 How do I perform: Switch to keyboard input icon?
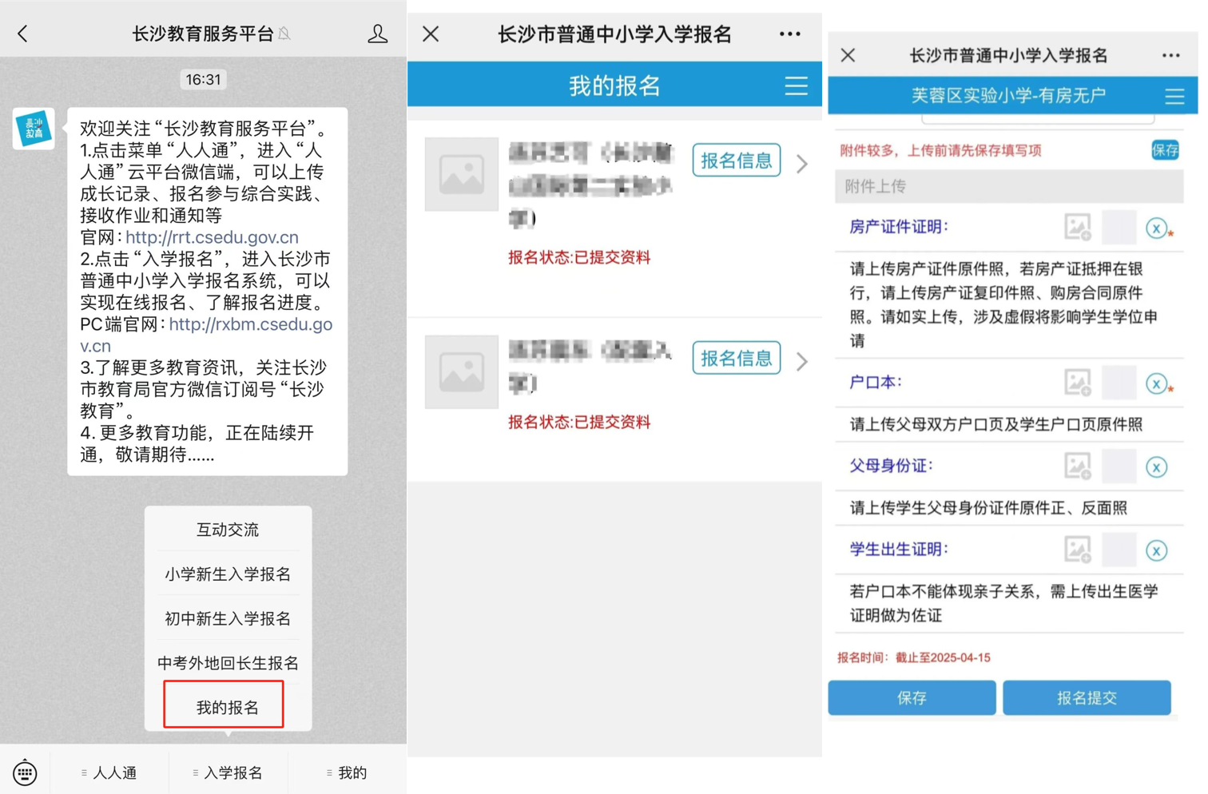tap(25, 772)
